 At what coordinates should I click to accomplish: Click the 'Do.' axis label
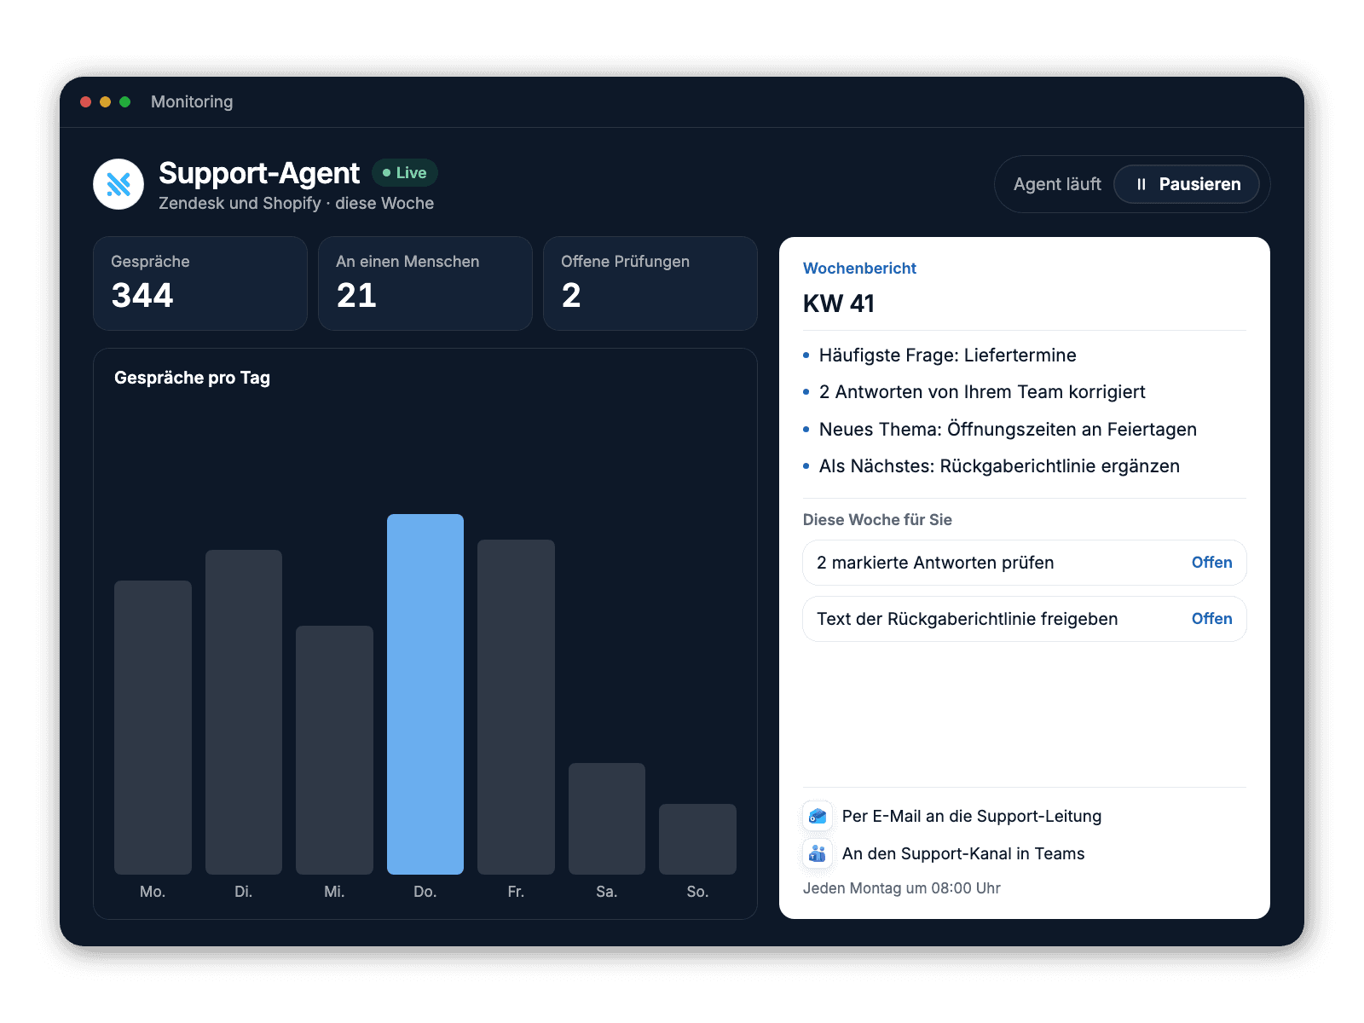pos(425,892)
